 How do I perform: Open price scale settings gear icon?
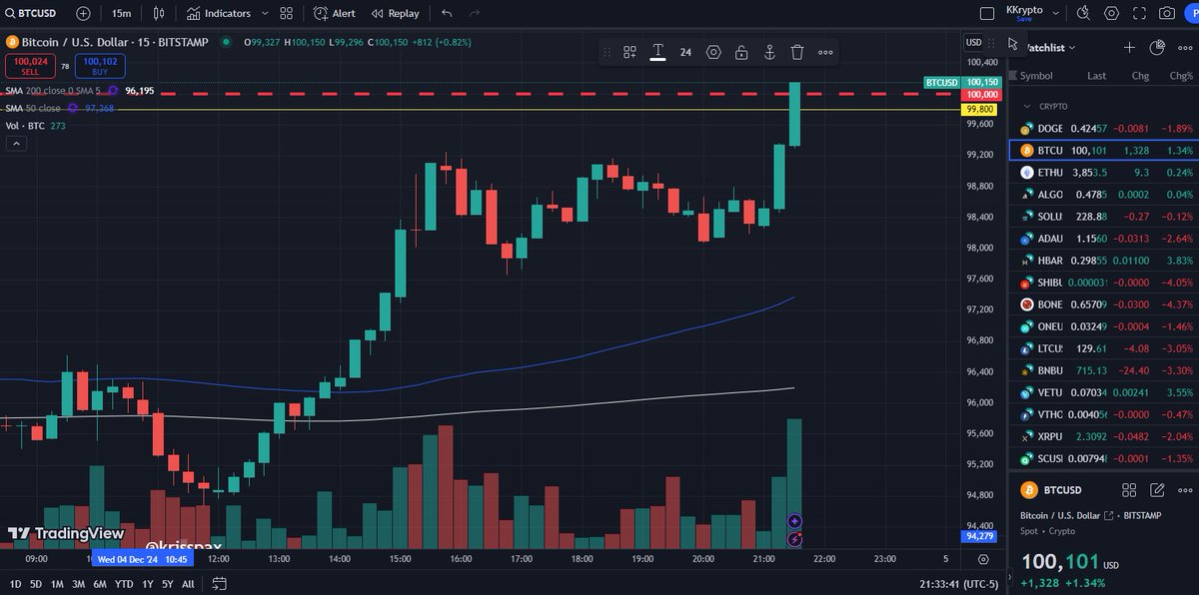pos(983,560)
